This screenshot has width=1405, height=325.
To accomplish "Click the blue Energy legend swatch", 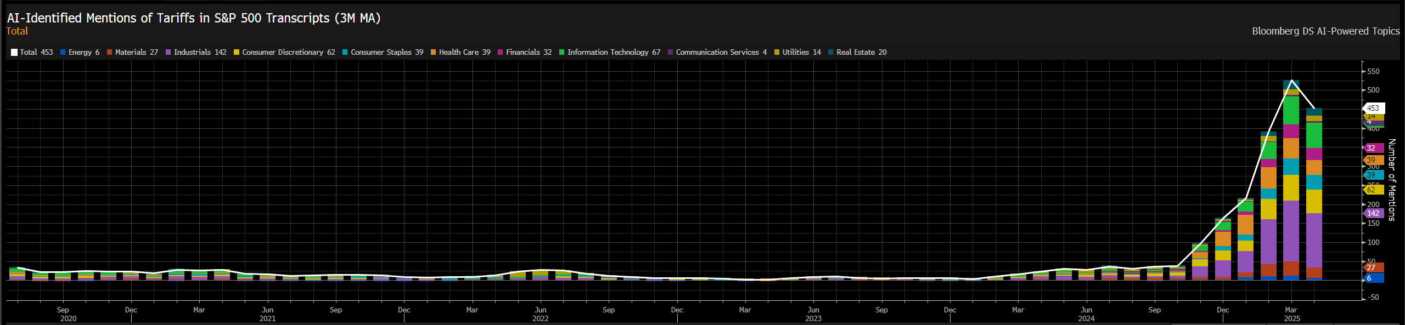I will [63, 53].
